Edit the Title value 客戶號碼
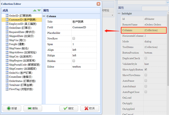 click(x=84, y=22)
